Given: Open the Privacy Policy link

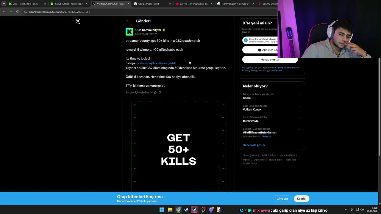Looking at the screenshot, I should (250, 70).
